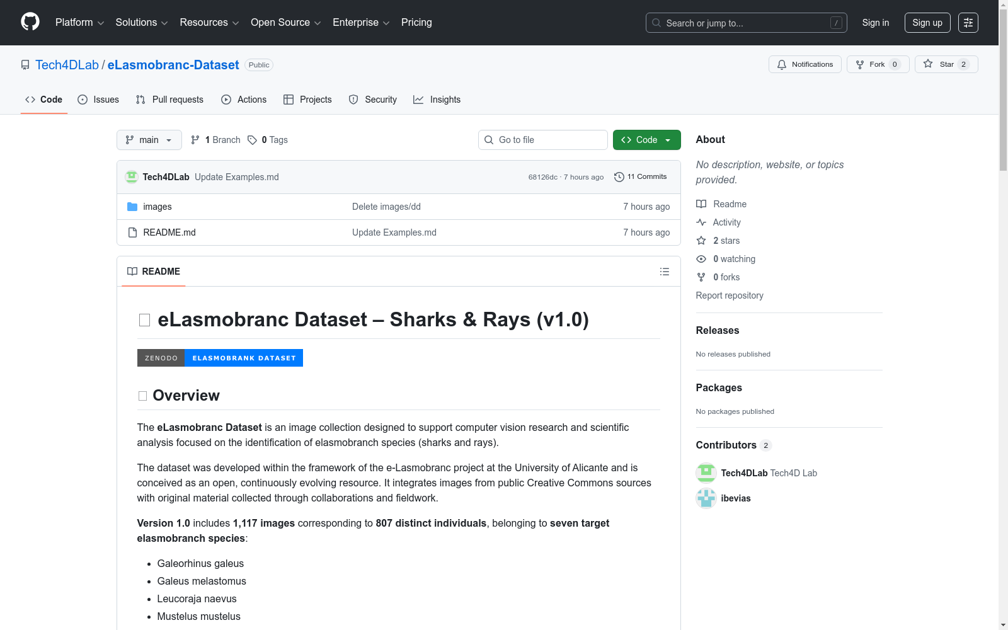
Task: Jump to Readme in About sidebar
Action: 721,204
